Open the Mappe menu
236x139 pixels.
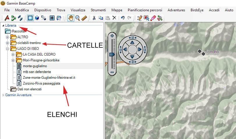coord(117,10)
